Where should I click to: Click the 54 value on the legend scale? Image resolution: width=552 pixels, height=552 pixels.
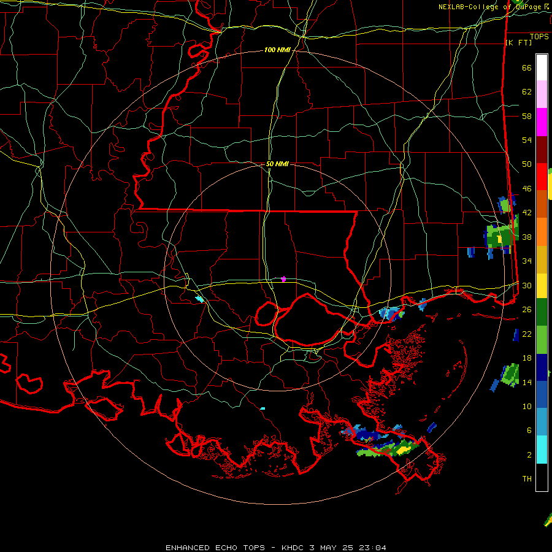[527, 140]
